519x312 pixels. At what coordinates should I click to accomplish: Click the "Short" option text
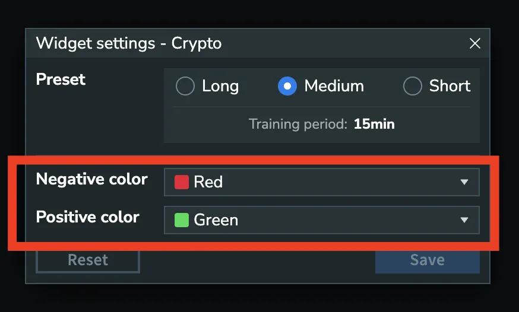point(450,87)
